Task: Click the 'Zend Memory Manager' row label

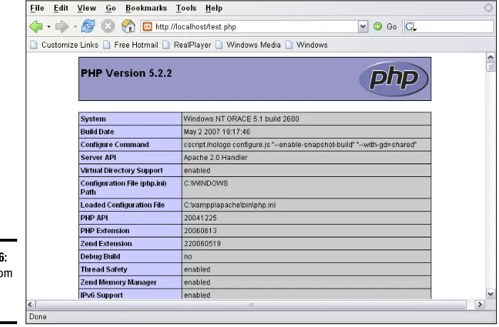Action: [x=118, y=282]
